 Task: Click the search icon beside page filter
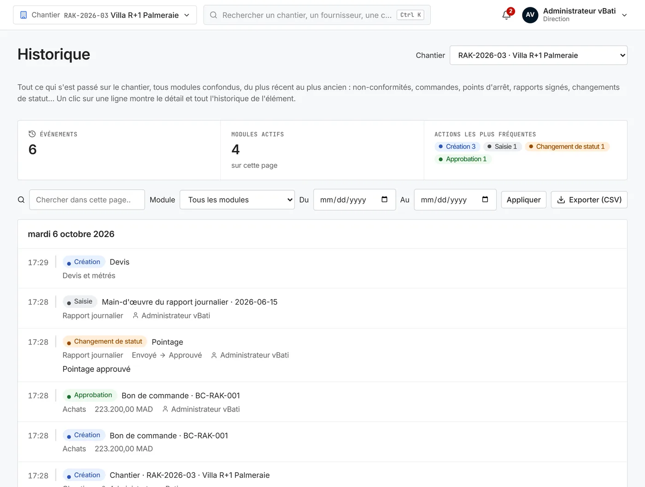coord(21,200)
